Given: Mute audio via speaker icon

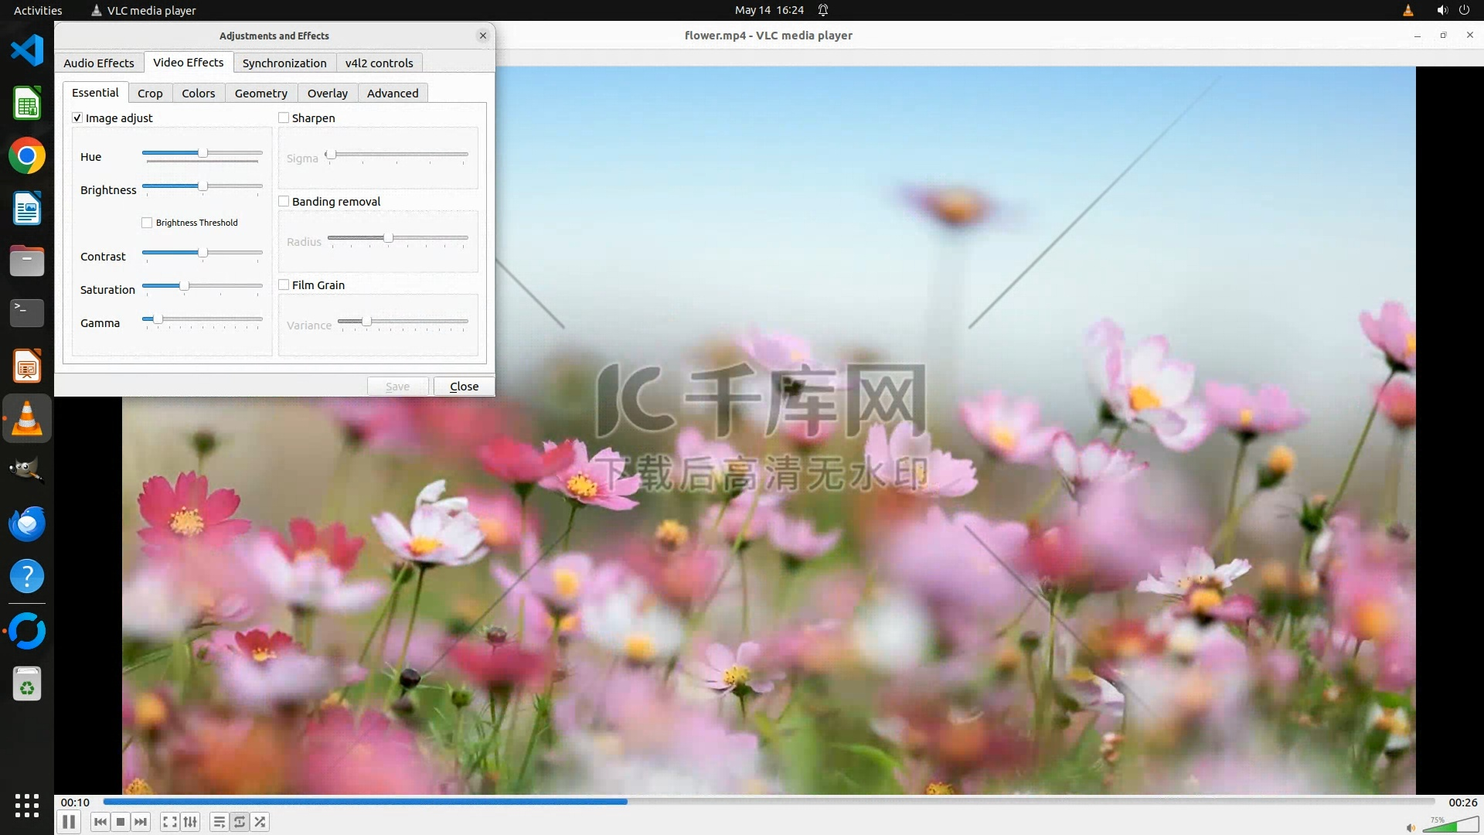Looking at the screenshot, I should pyautogui.click(x=1411, y=827).
